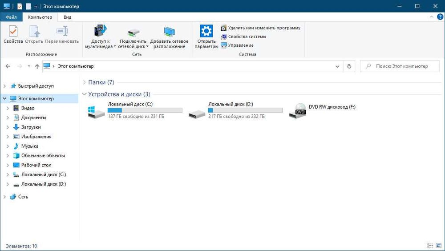
Task: Open Свойства системы
Action: (243, 36)
